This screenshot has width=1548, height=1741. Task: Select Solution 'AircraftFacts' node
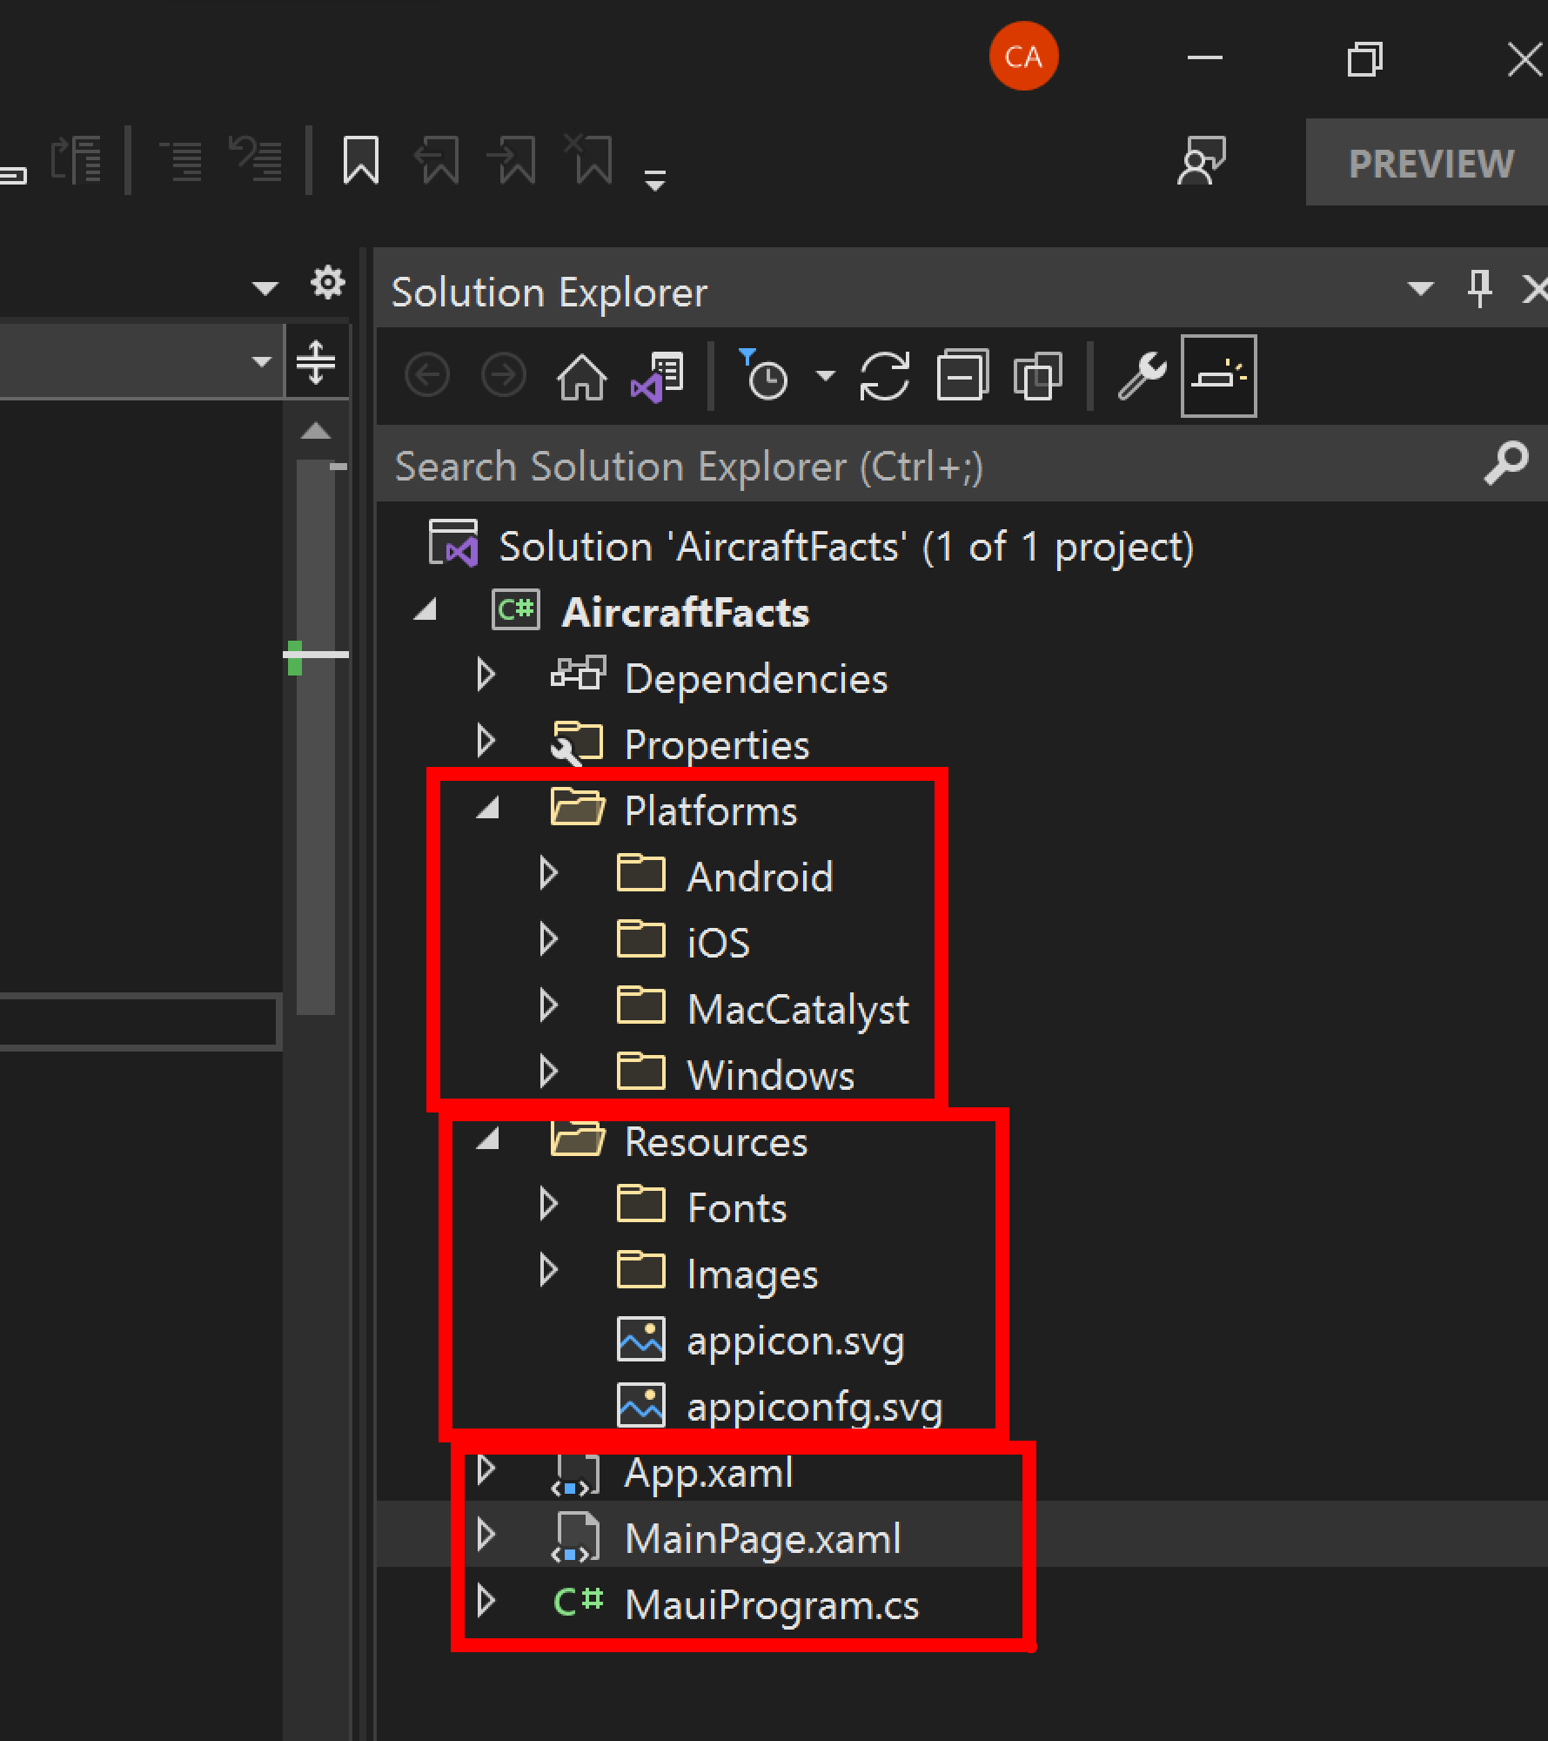tap(846, 547)
